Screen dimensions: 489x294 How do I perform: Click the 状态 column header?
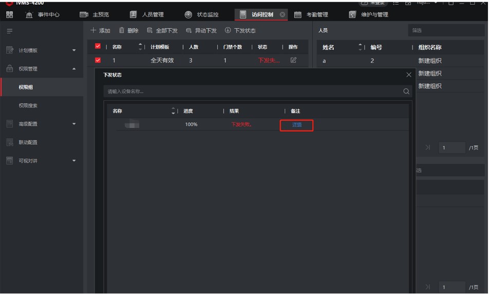262,47
